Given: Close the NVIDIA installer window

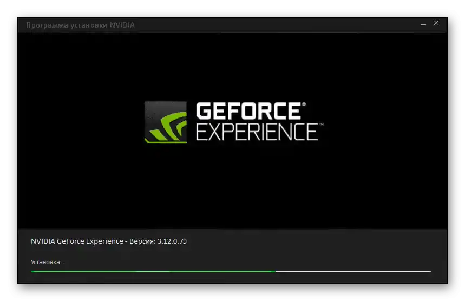Looking at the screenshot, I should point(436,23).
